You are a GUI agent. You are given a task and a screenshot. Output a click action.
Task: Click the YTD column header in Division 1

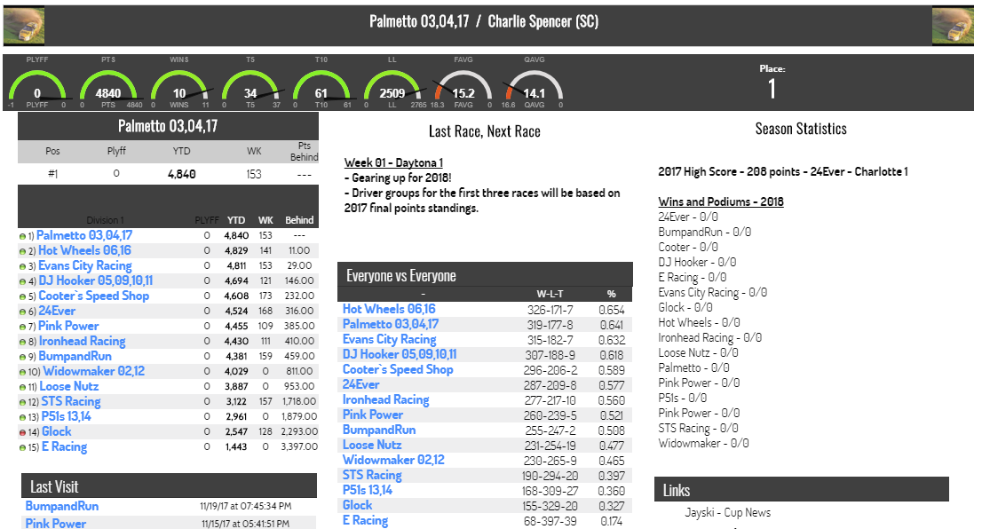point(236,220)
